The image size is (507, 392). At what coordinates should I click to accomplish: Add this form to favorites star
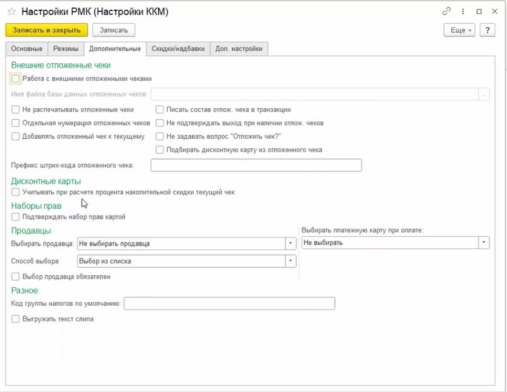[x=12, y=12]
